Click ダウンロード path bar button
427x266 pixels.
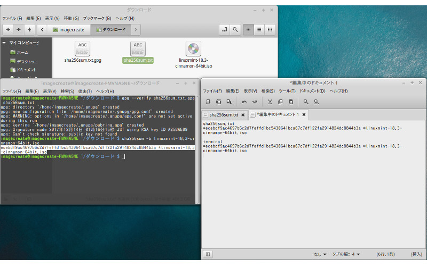click(x=111, y=30)
